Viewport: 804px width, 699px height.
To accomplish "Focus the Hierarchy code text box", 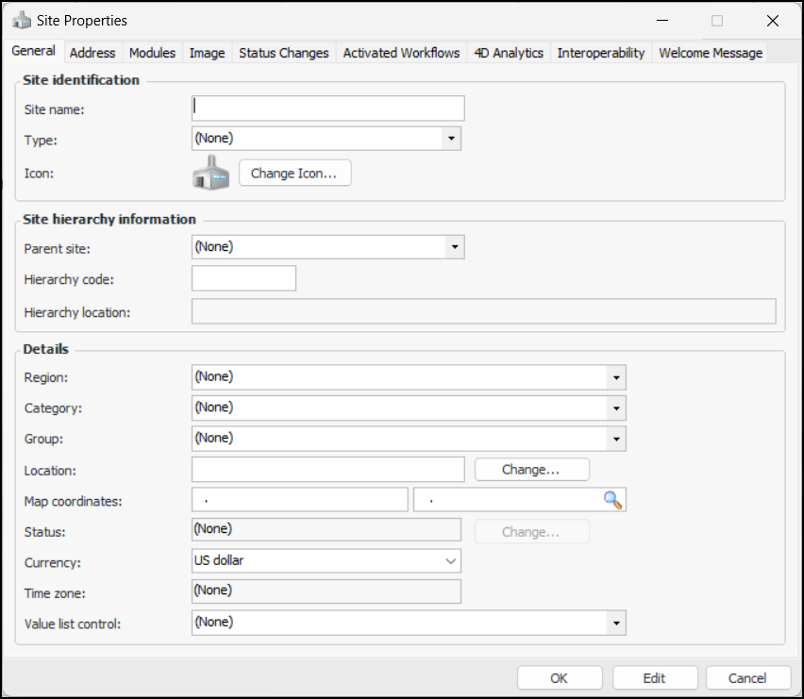I will tap(243, 278).
